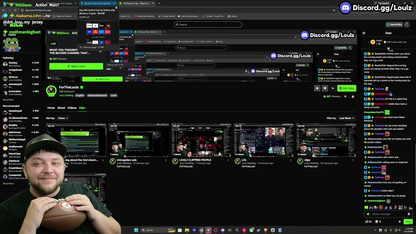Open the Kick app icon in the taskbar
The height and width of the screenshot is (234, 416).
pyautogui.click(x=273, y=230)
